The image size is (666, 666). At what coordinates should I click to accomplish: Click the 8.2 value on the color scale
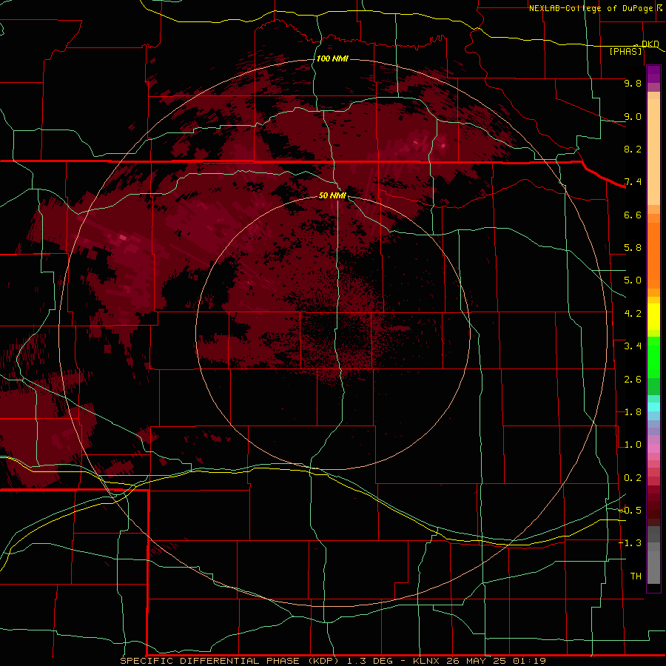[x=633, y=149]
